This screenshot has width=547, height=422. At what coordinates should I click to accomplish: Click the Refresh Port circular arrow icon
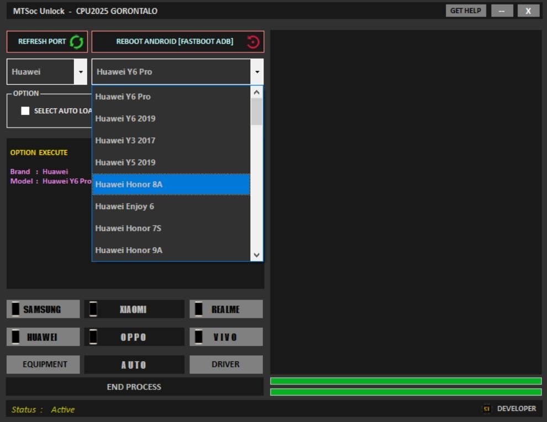pyautogui.click(x=77, y=41)
